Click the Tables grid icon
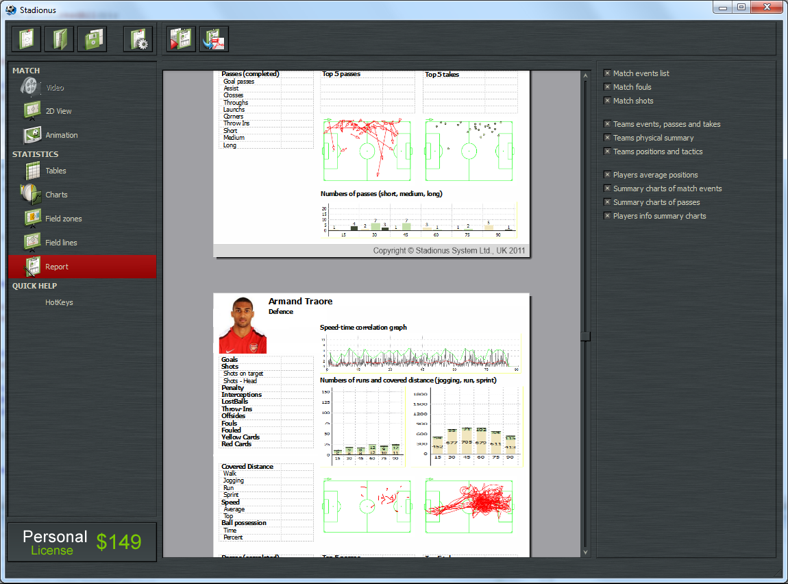 point(33,171)
